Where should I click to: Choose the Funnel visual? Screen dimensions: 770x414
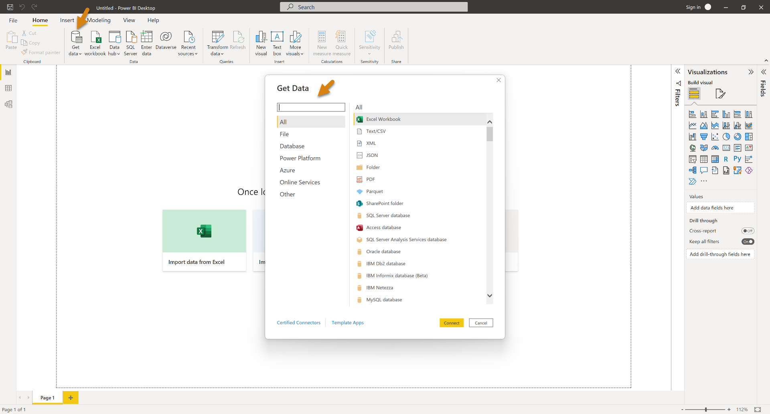coord(704,137)
